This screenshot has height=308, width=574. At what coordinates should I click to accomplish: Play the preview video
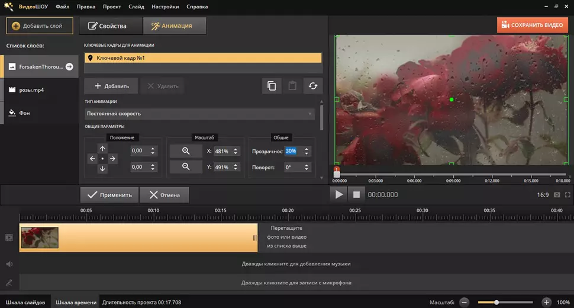pyautogui.click(x=339, y=194)
